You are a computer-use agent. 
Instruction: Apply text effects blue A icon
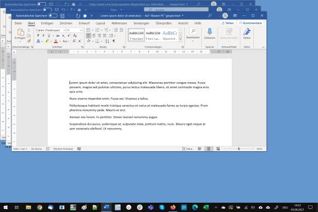[38, 41]
